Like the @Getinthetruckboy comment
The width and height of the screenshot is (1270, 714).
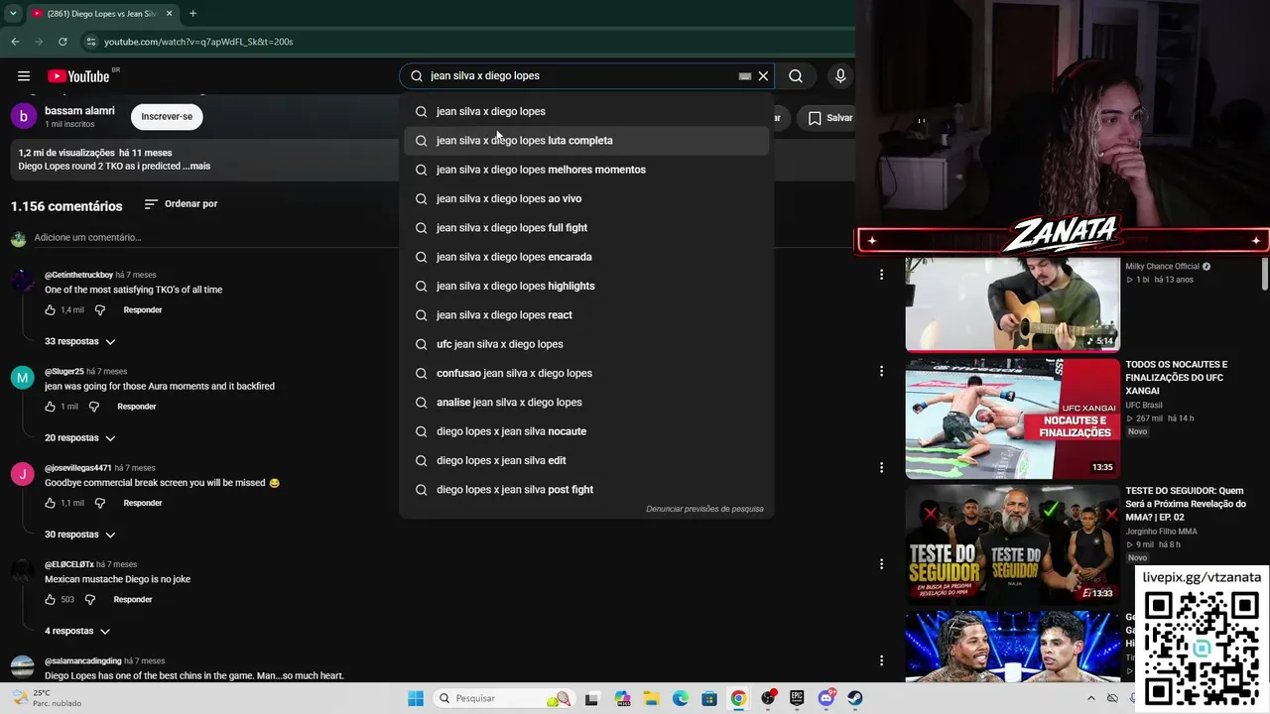coord(50,310)
